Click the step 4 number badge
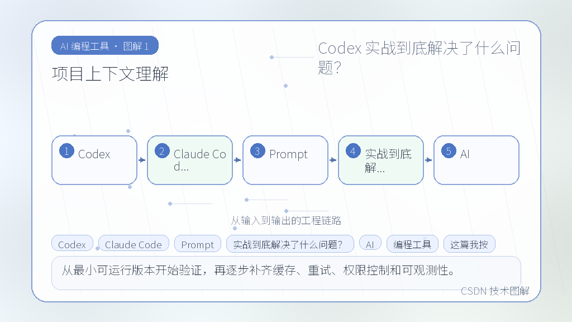The image size is (572, 322). [x=353, y=151]
